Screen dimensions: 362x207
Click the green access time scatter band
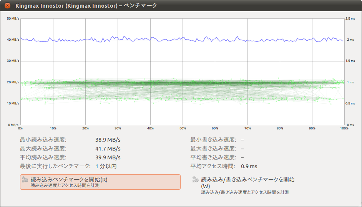click(x=183, y=83)
